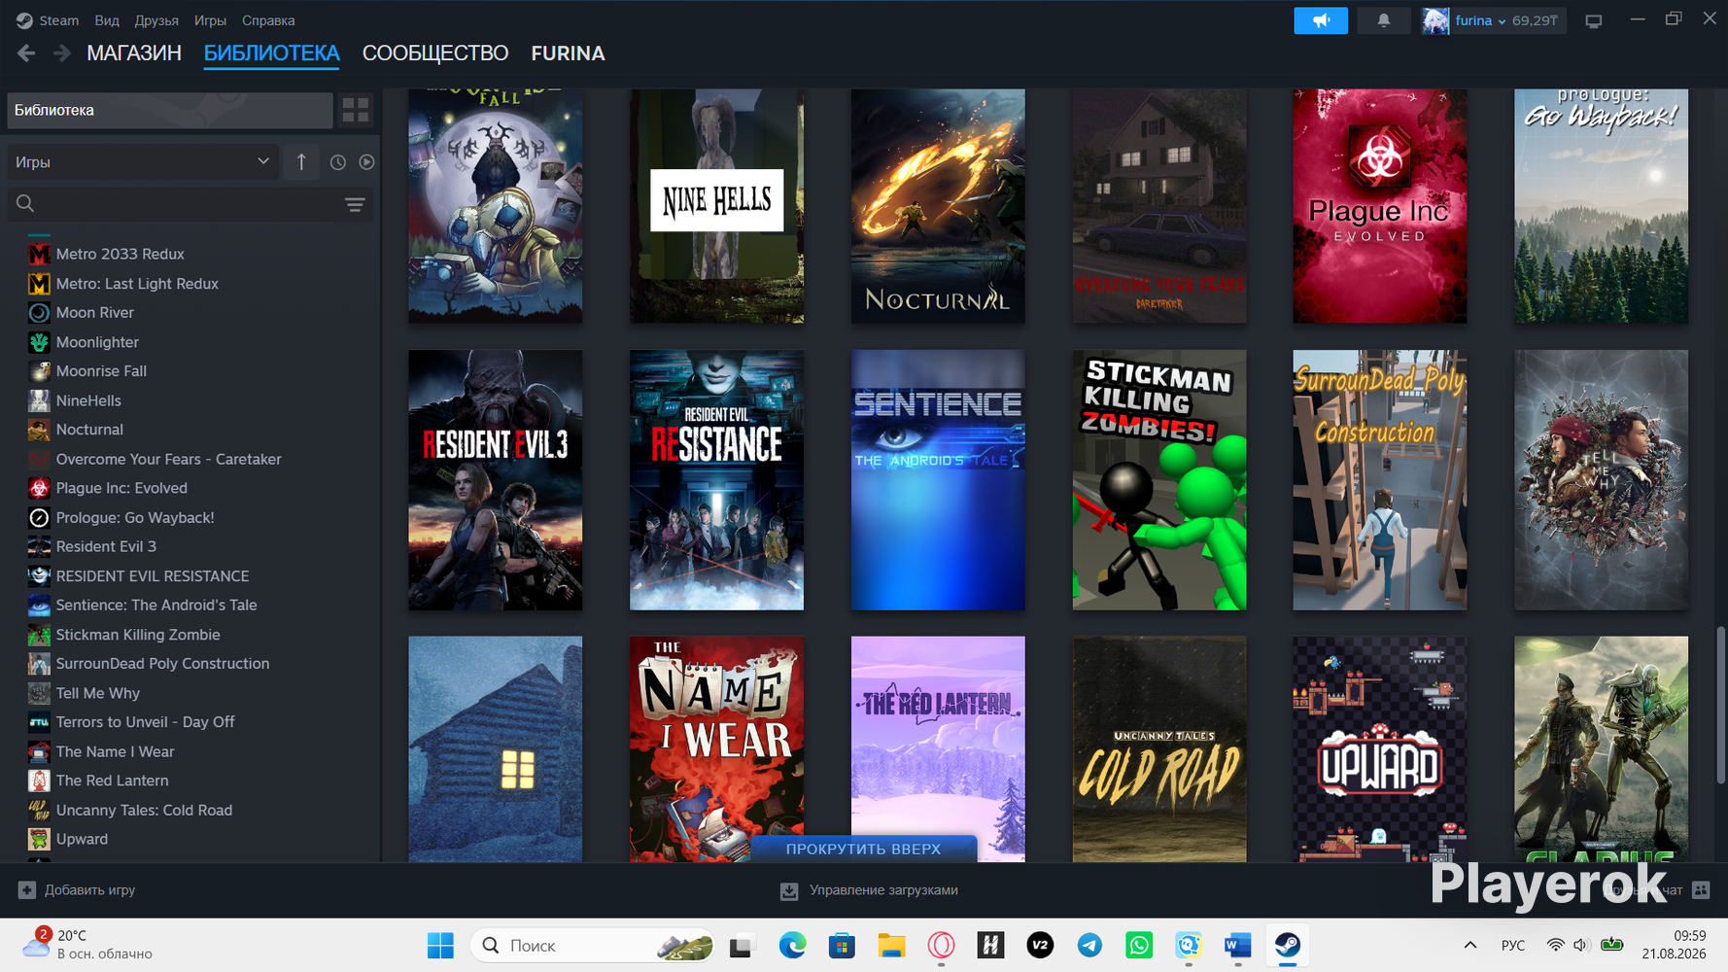Open Управление загрузками downloads manager
The image size is (1728, 972).
870,890
